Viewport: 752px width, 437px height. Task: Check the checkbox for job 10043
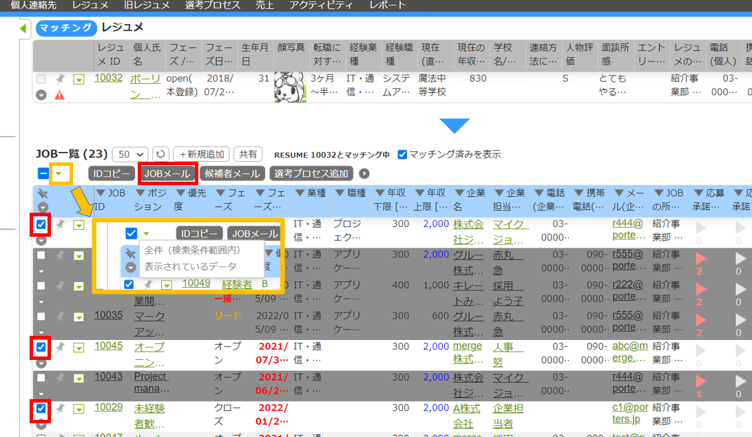[41, 378]
